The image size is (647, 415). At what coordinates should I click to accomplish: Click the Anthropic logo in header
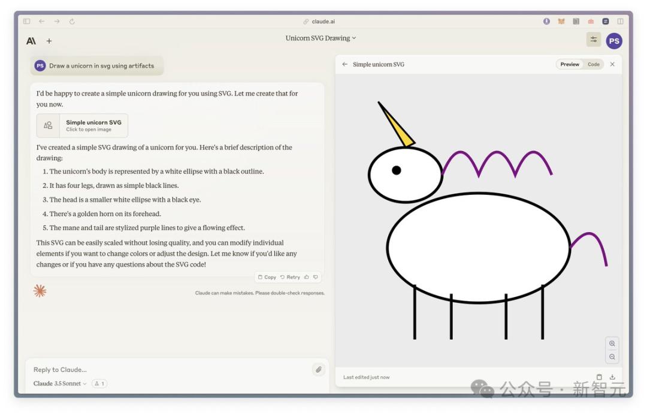point(31,41)
